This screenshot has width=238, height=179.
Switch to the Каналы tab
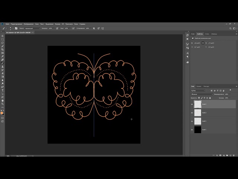[x=199, y=86]
